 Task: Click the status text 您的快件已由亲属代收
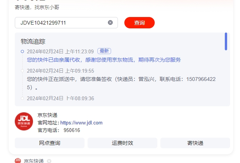coord(53,60)
